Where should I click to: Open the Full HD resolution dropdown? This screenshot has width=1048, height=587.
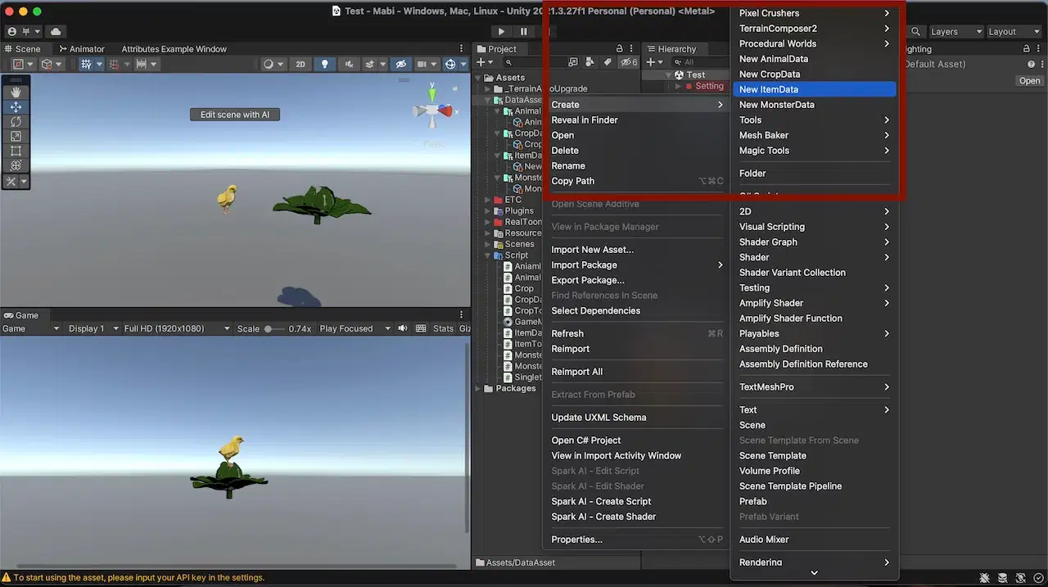pyautogui.click(x=177, y=328)
